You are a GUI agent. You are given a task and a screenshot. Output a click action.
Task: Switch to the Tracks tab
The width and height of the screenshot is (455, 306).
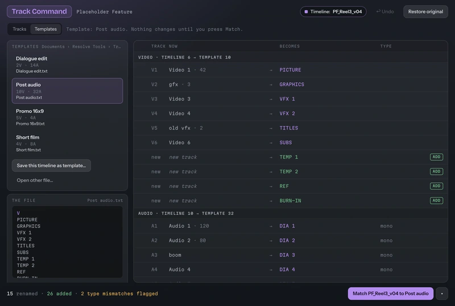coord(19,29)
